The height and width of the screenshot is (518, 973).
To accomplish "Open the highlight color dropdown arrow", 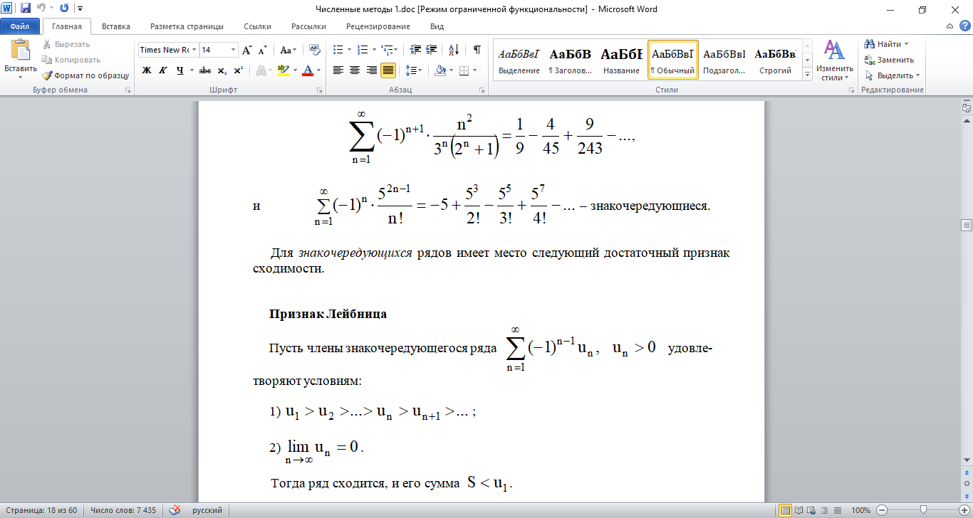I will pyautogui.click(x=294, y=70).
